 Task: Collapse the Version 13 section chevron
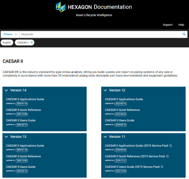point(6,137)
